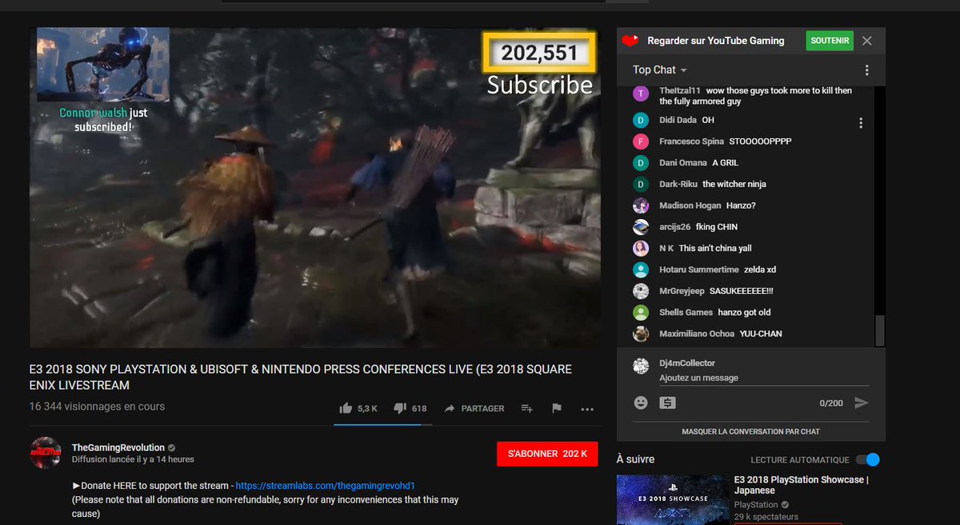This screenshot has width=960, height=525.
Task: Click Didi Dada's chat username
Action: tap(678, 120)
